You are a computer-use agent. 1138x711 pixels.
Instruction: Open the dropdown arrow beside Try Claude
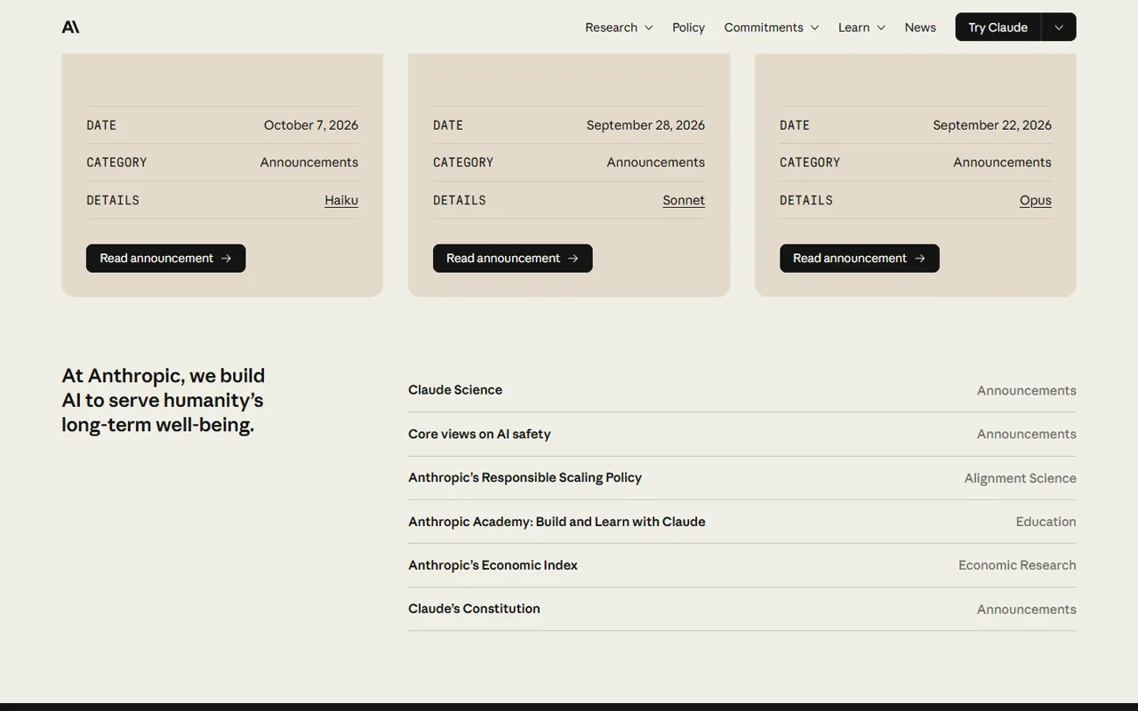click(x=1059, y=27)
